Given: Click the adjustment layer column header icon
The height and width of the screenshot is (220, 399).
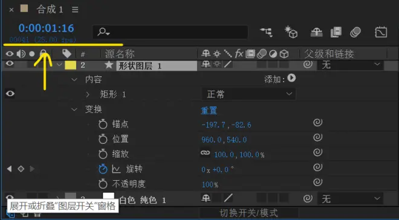Looking at the screenshot, I should 273,54.
